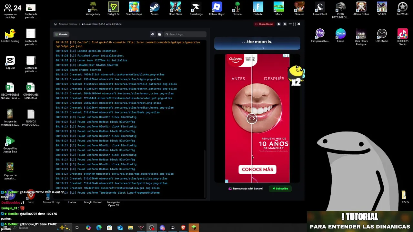Click the home icon beside Close Game
The image size is (413, 232).
coord(279,24)
